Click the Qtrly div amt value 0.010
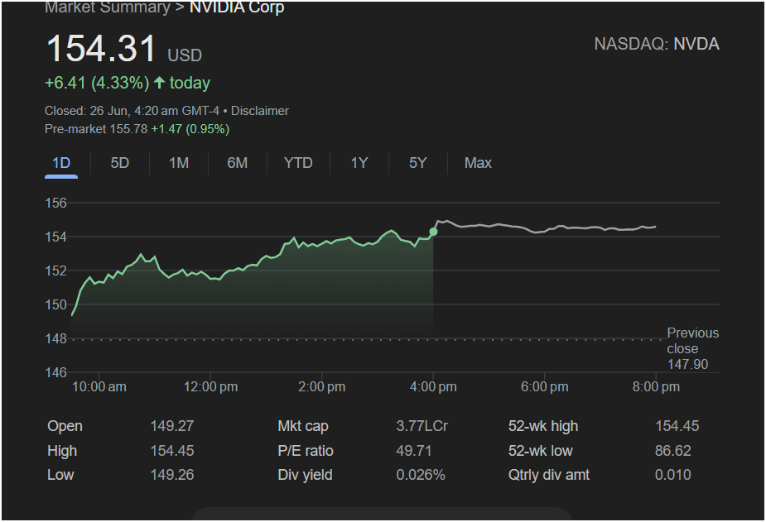The height and width of the screenshot is (522, 766). pyautogui.click(x=672, y=475)
